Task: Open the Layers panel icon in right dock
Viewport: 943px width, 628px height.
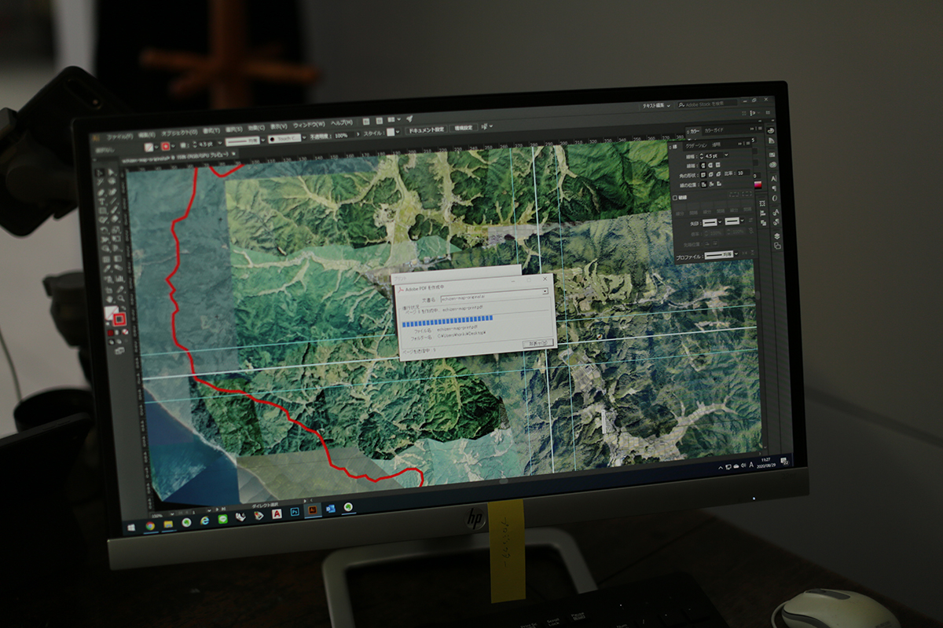Action: coord(777,235)
